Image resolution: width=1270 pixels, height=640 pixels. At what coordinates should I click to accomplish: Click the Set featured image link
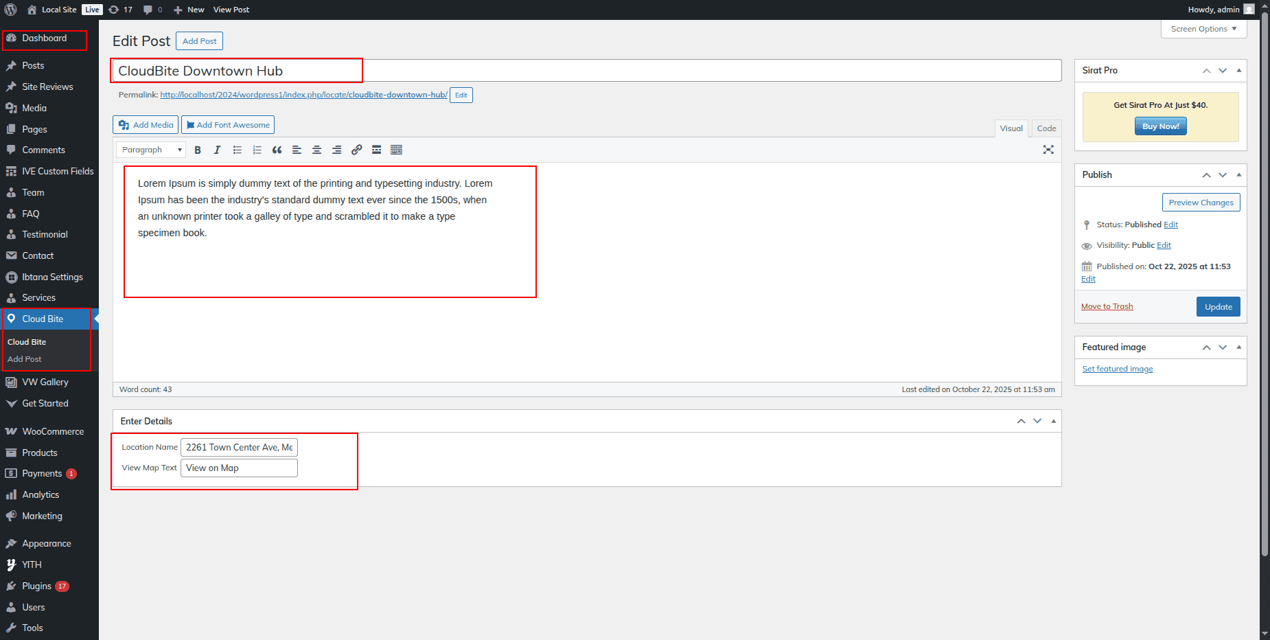click(x=1117, y=369)
